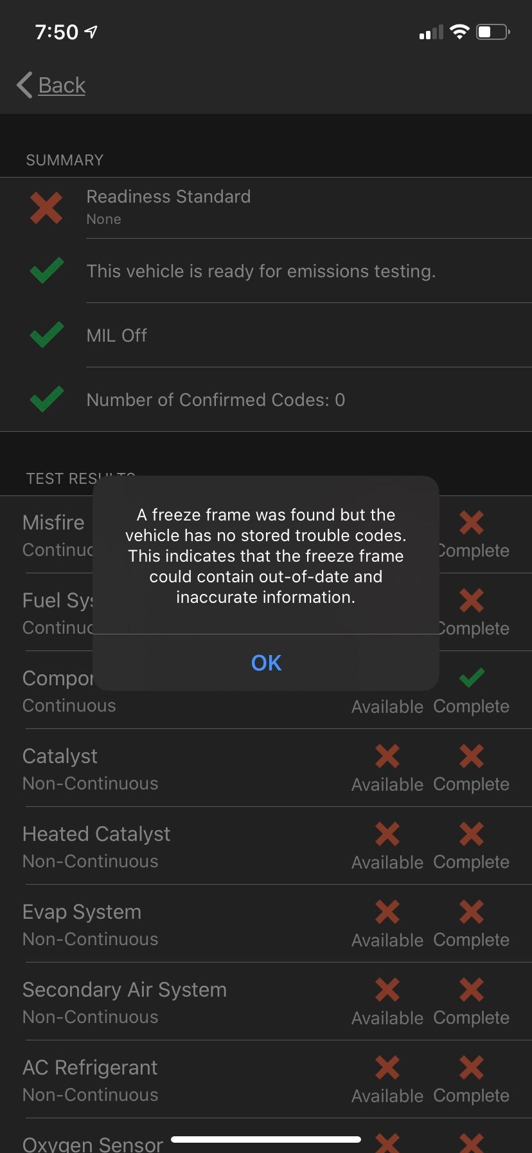Tap Secondary Air System Available red X
Image resolution: width=532 pixels, height=1153 pixels.
pyautogui.click(x=387, y=990)
